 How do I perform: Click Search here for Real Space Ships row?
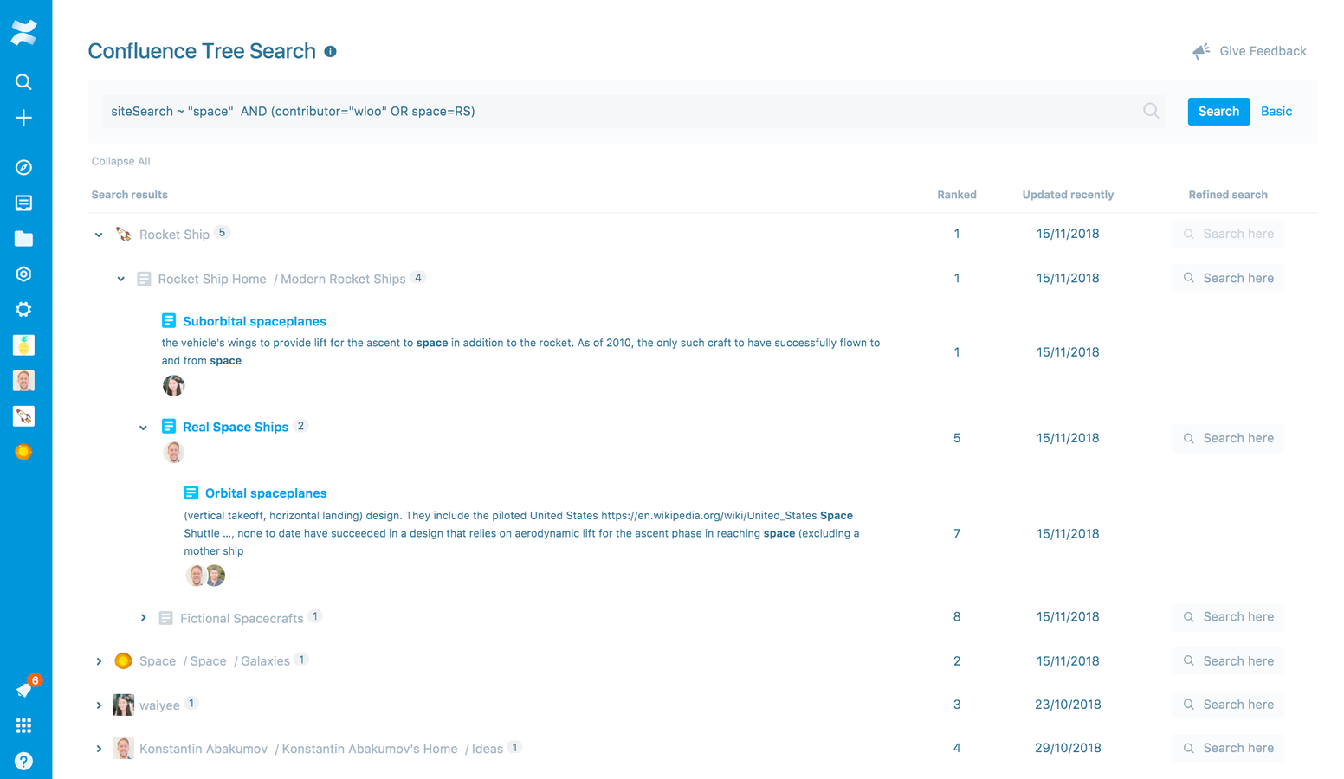[x=1227, y=438]
